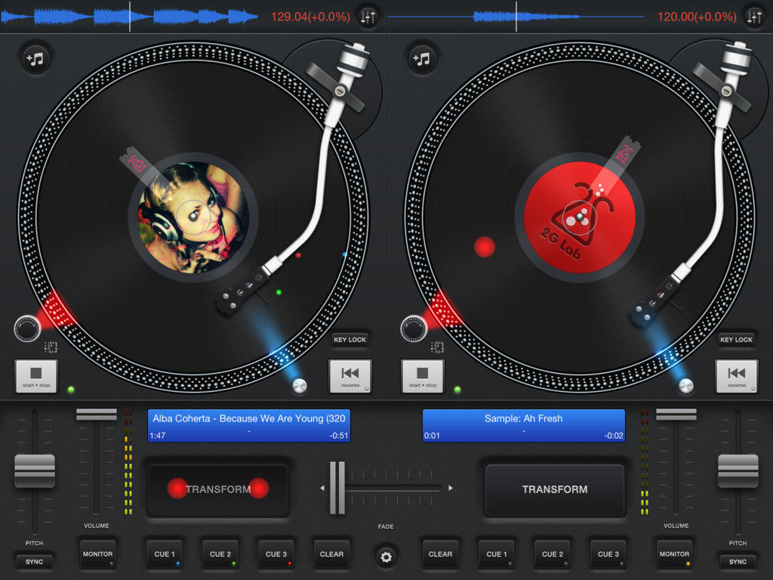This screenshot has height=580, width=773.
Task: Toggle KEY LOCK on right deck
Action: [x=736, y=340]
